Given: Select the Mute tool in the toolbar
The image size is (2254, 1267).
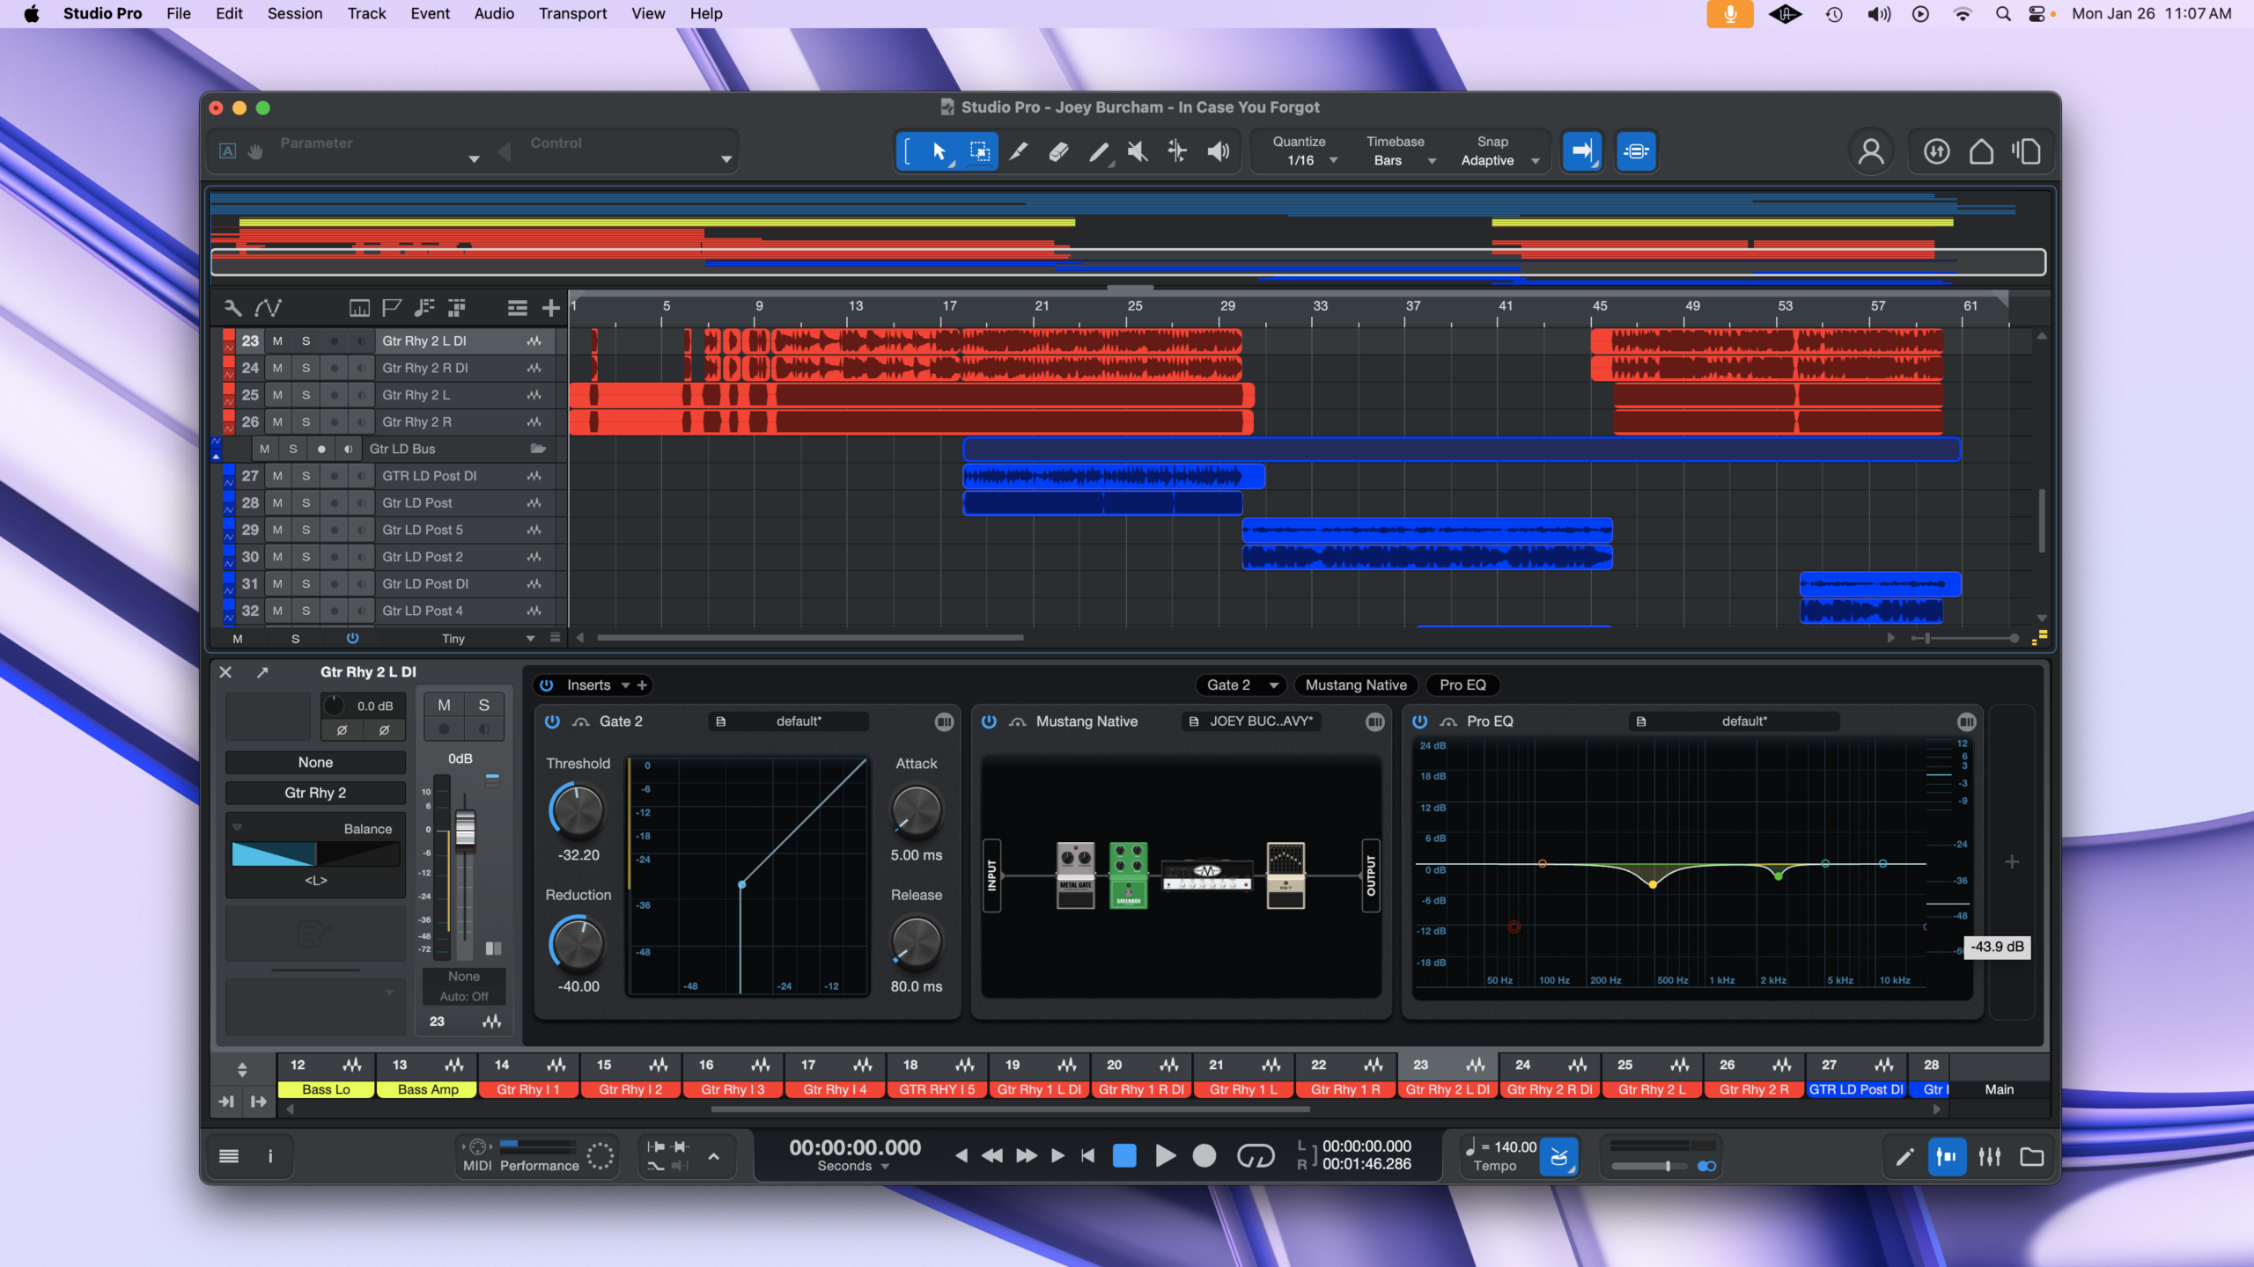Looking at the screenshot, I should 1137,150.
